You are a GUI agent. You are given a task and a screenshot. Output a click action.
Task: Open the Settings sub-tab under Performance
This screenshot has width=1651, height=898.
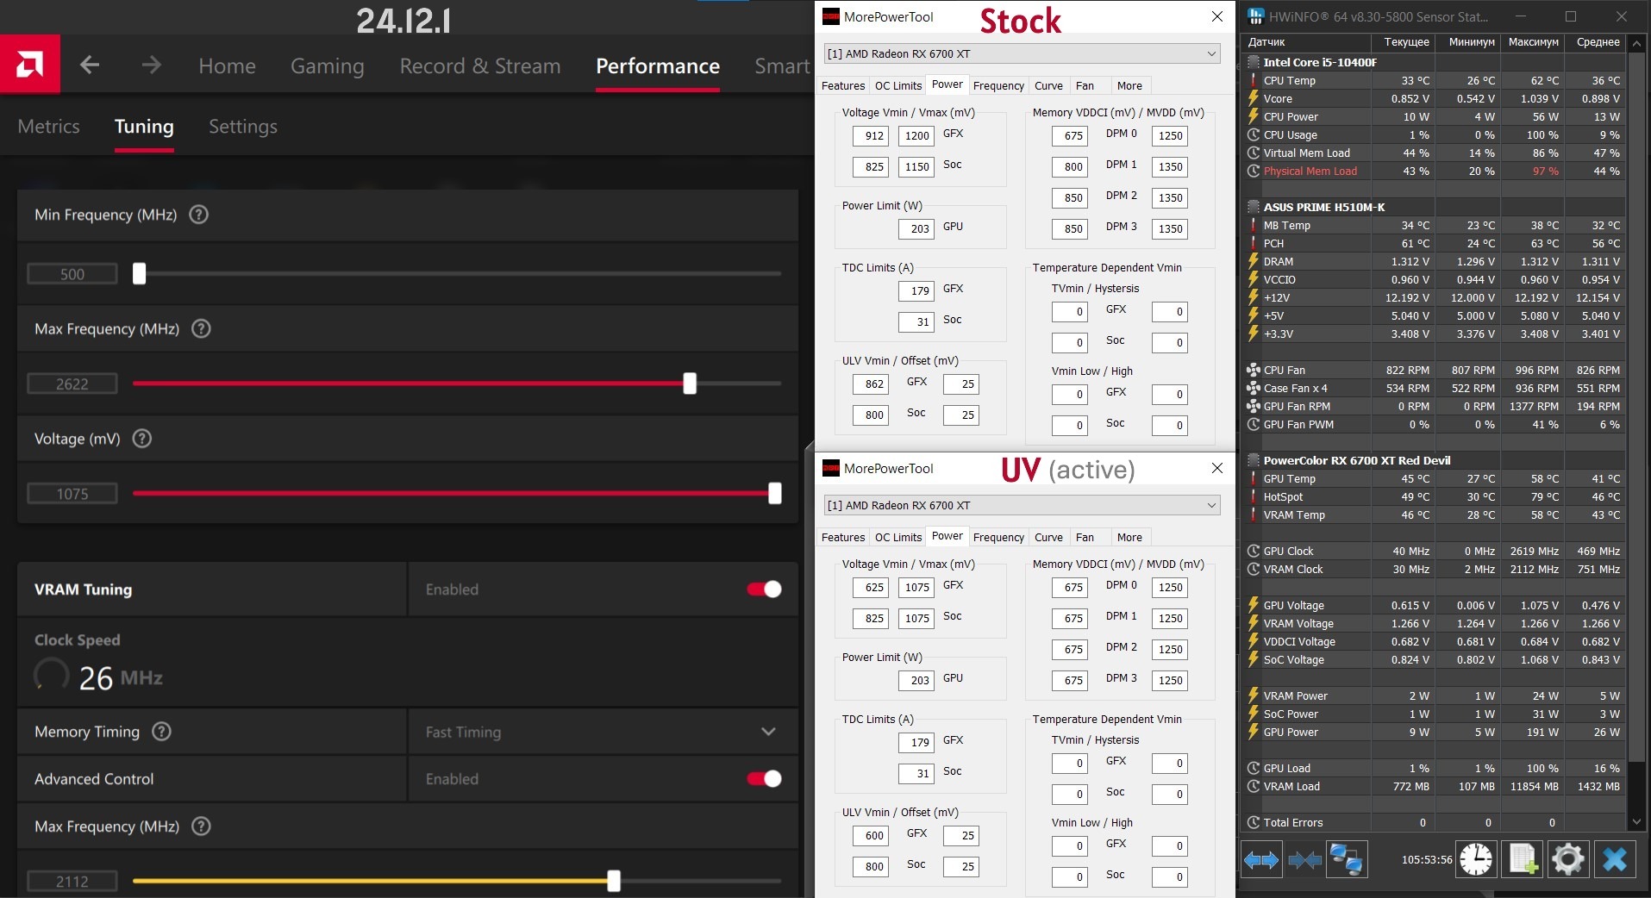pyautogui.click(x=243, y=127)
